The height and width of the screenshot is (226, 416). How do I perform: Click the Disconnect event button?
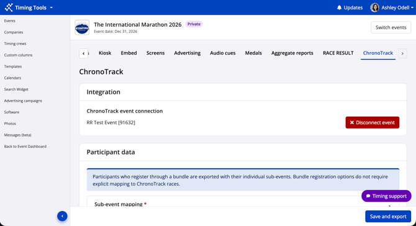click(x=372, y=122)
